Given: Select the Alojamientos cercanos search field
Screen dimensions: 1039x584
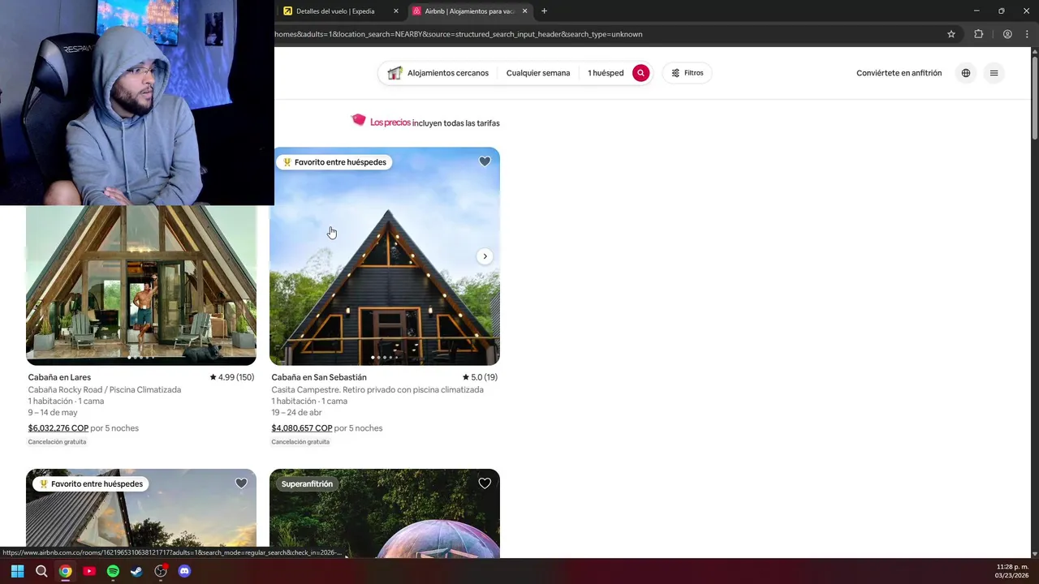Looking at the screenshot, I should click(438, 73).
